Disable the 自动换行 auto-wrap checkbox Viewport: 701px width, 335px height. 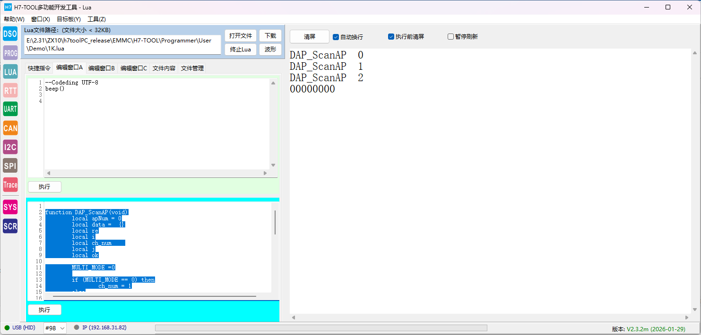click(336, 37)
